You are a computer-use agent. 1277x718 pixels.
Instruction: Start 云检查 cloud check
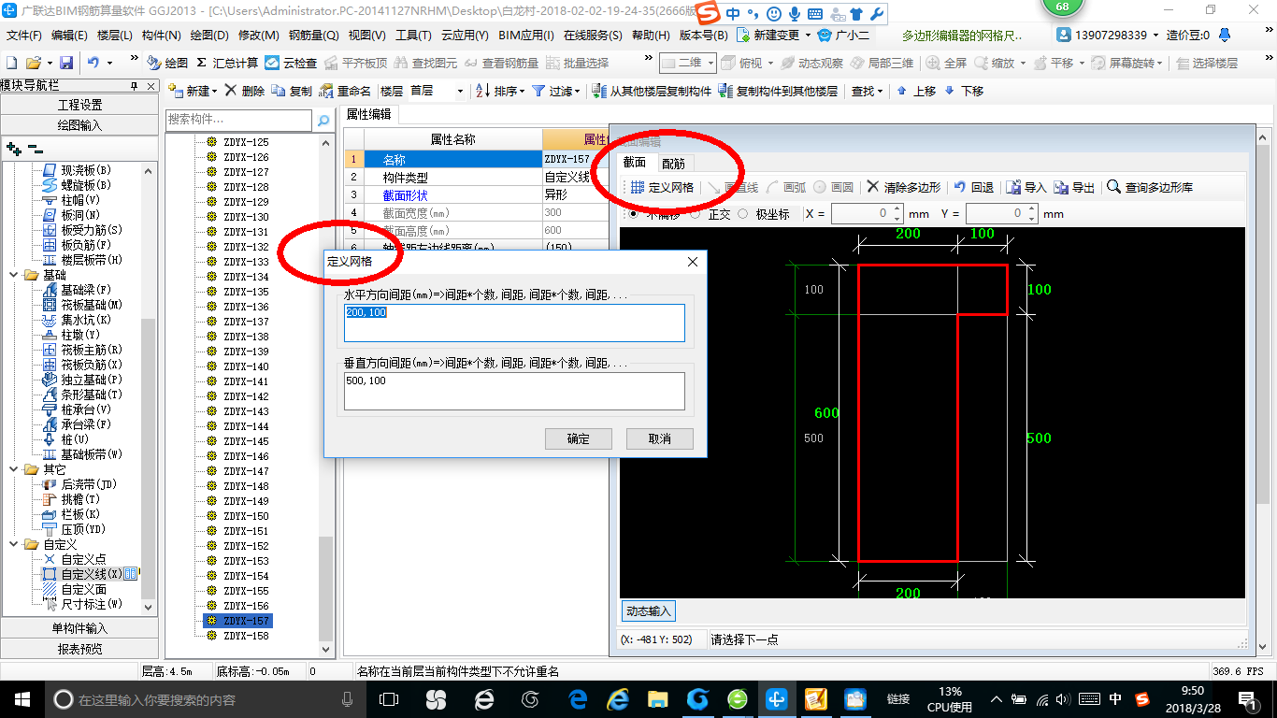click(292, 63)
